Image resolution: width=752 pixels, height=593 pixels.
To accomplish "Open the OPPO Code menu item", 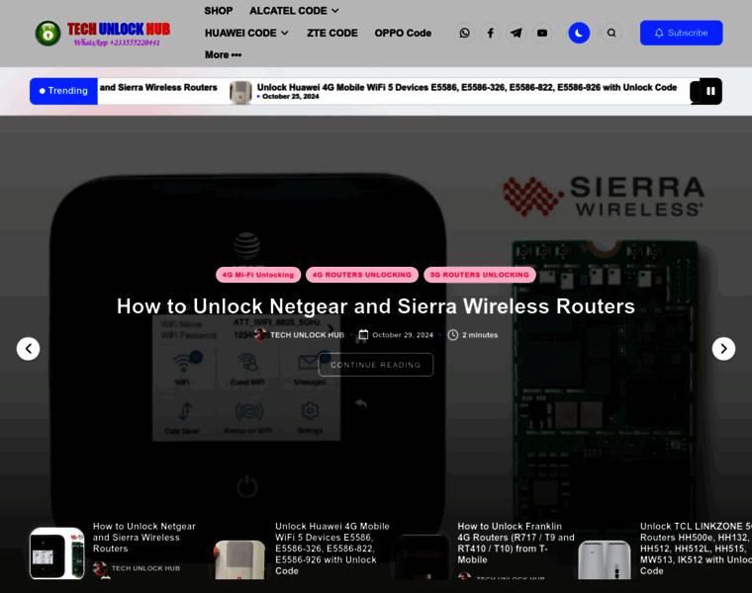I will coord(403,33).
